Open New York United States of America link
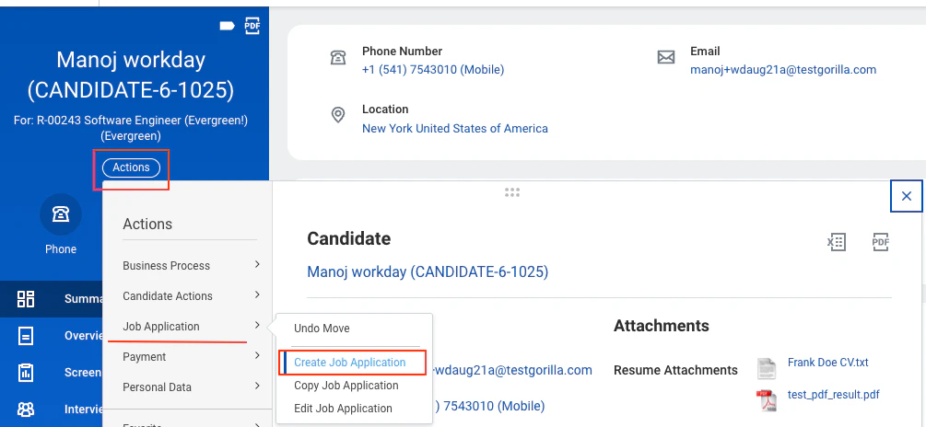This screenshot has height=427, width=926. [455, 128]
